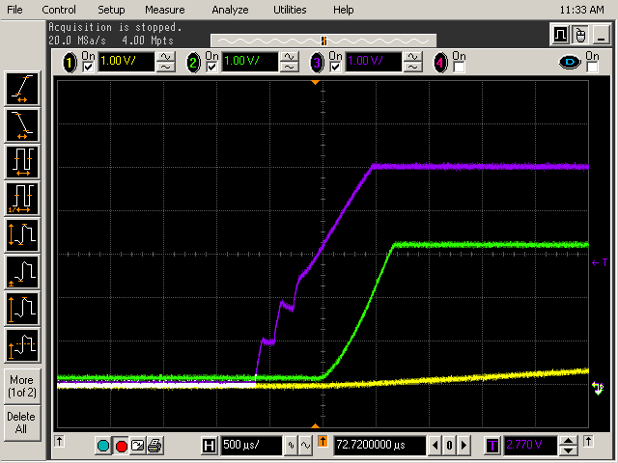The image size is (618, 463).
Task: Open the Utilities menu
Action: [x=290, y=10]
